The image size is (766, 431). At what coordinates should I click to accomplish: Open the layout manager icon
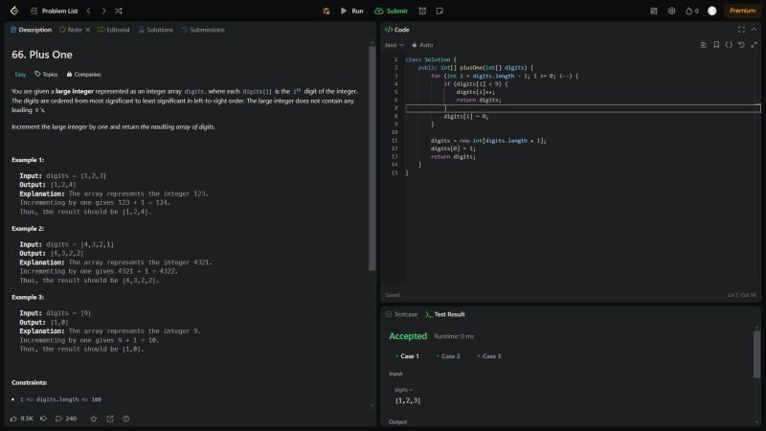[x=654, y=11]
